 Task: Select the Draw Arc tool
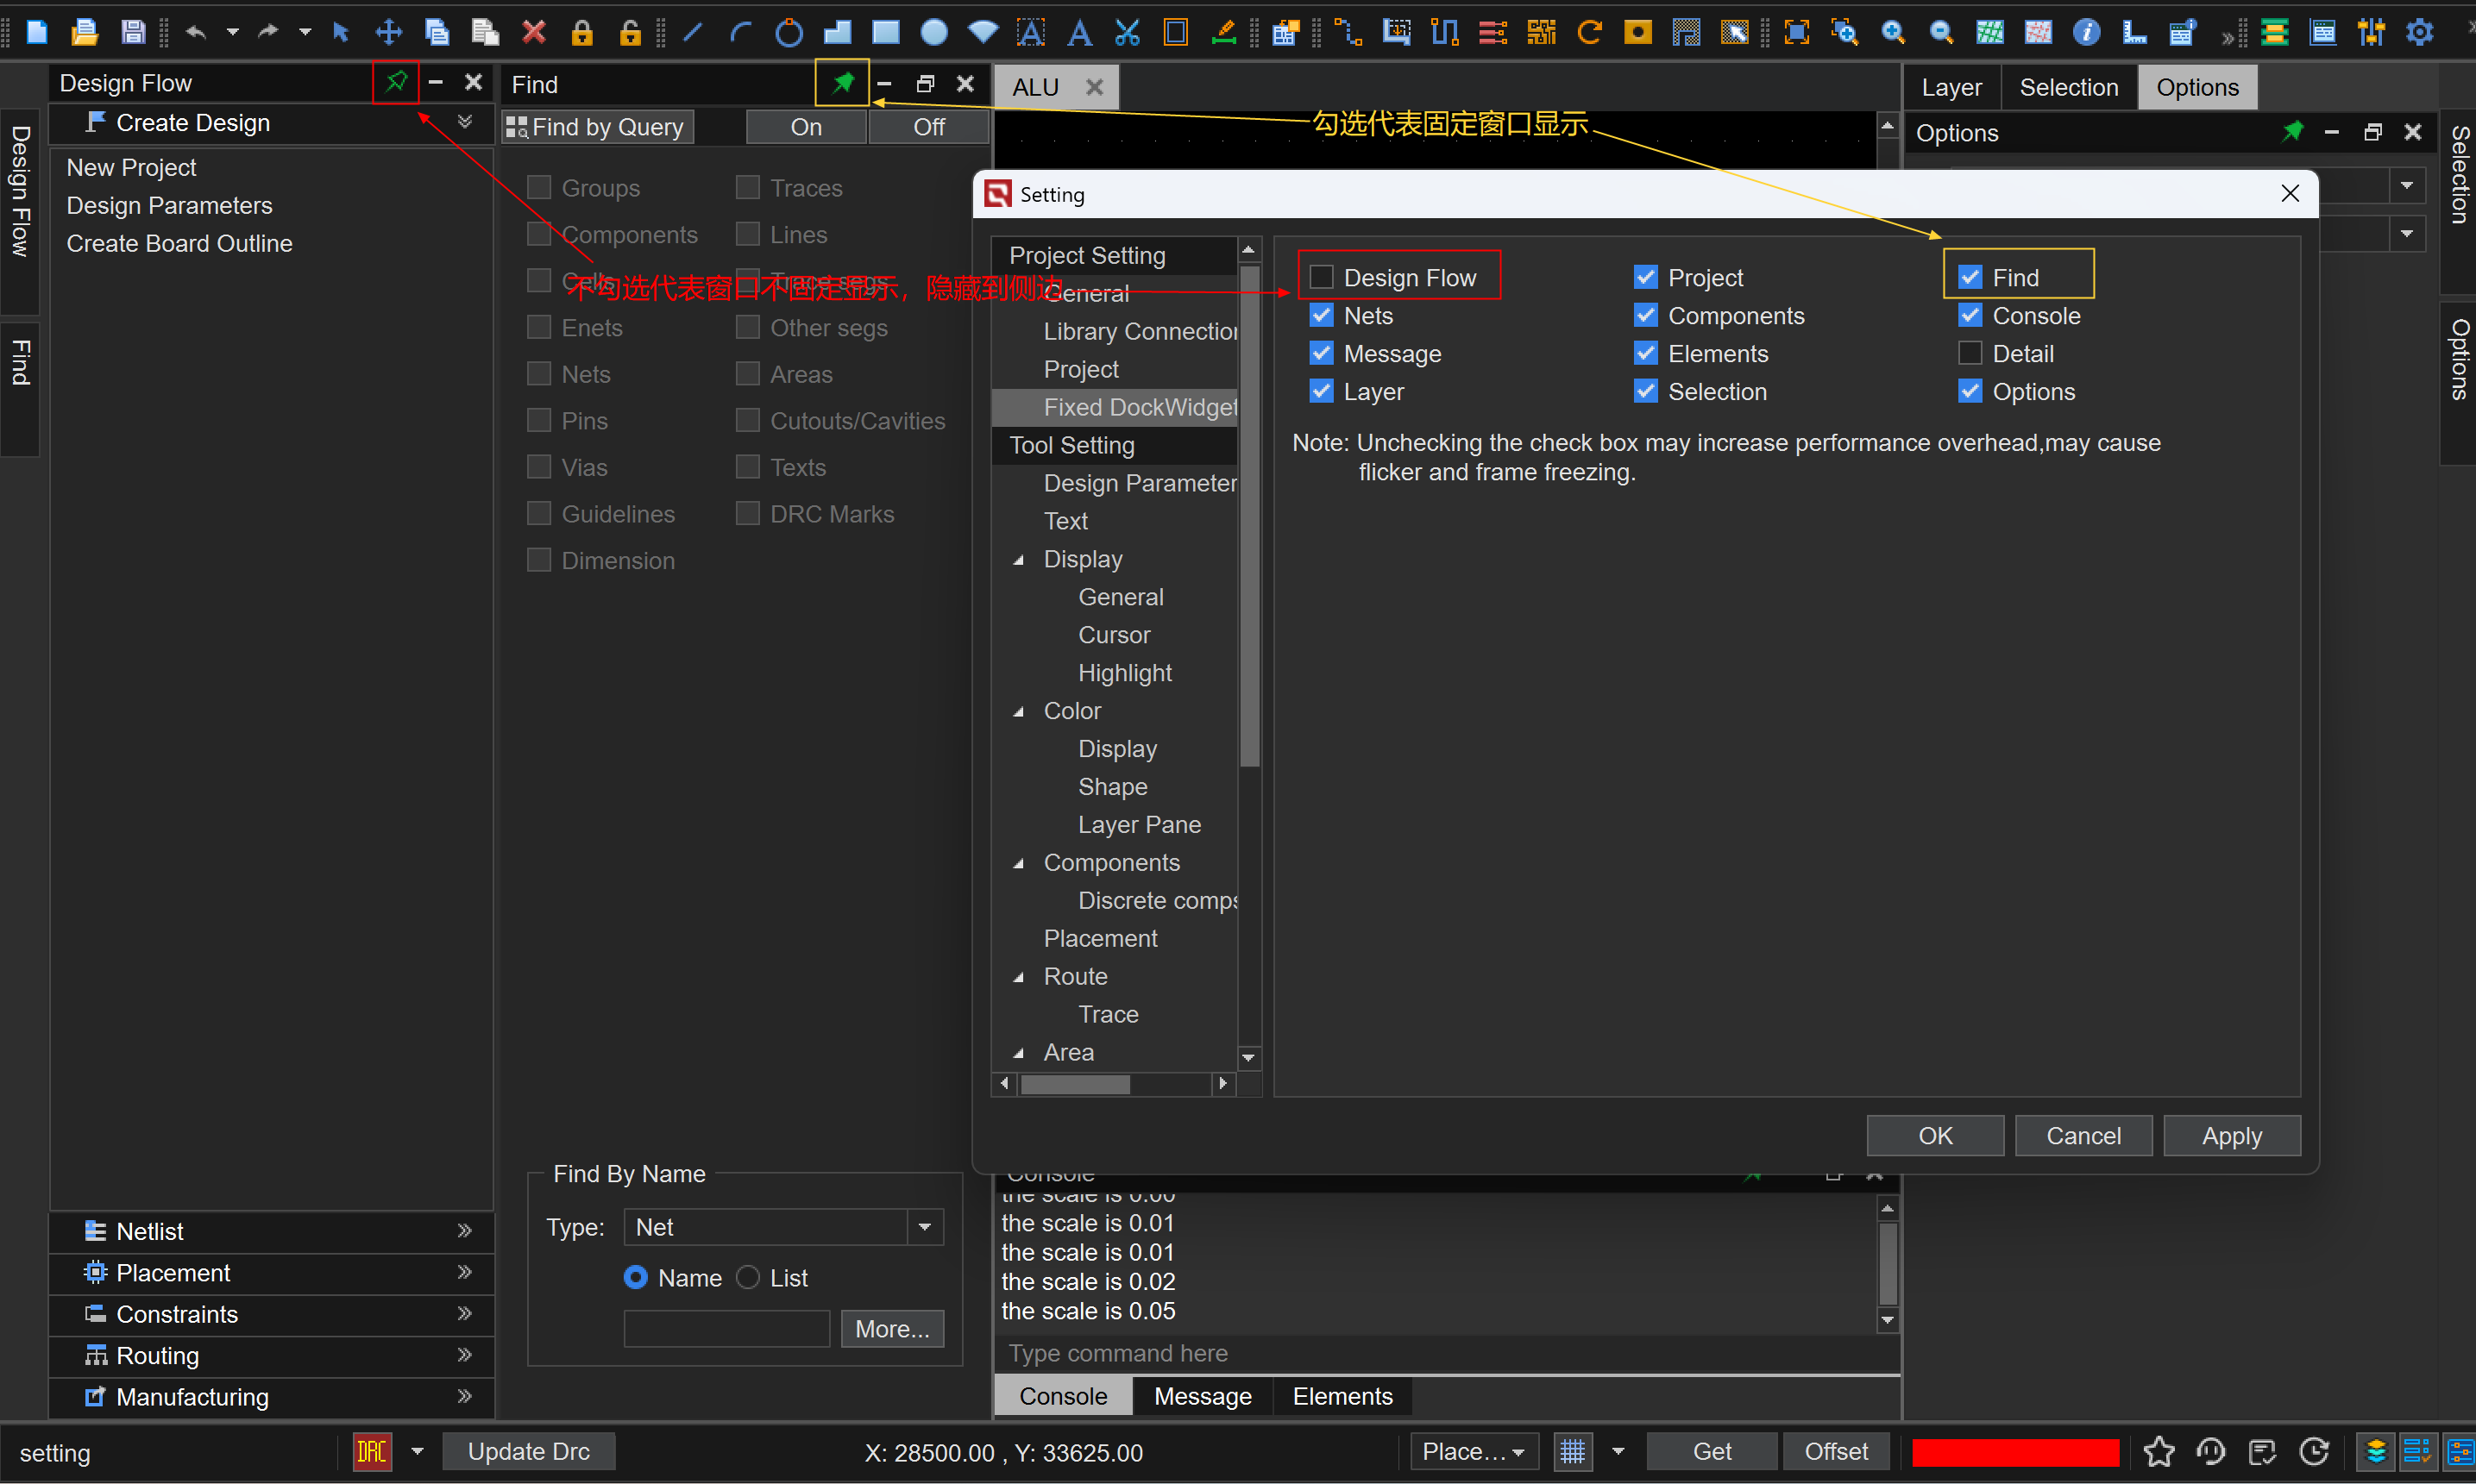[x=740, y=32]
